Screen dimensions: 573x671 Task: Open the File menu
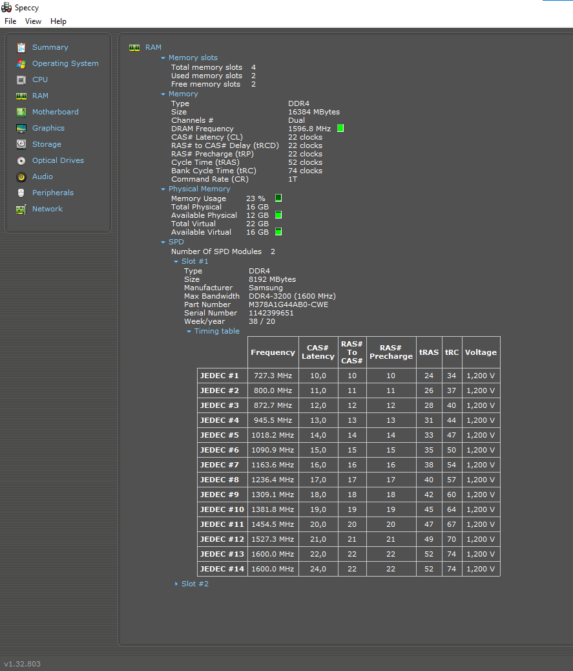point(10,21)
